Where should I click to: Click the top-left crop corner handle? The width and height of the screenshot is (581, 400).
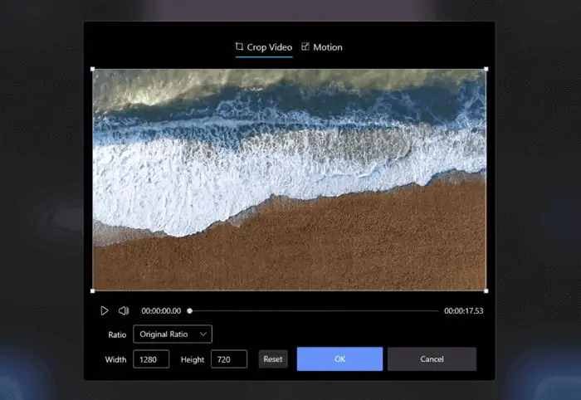tap(93, 69)
